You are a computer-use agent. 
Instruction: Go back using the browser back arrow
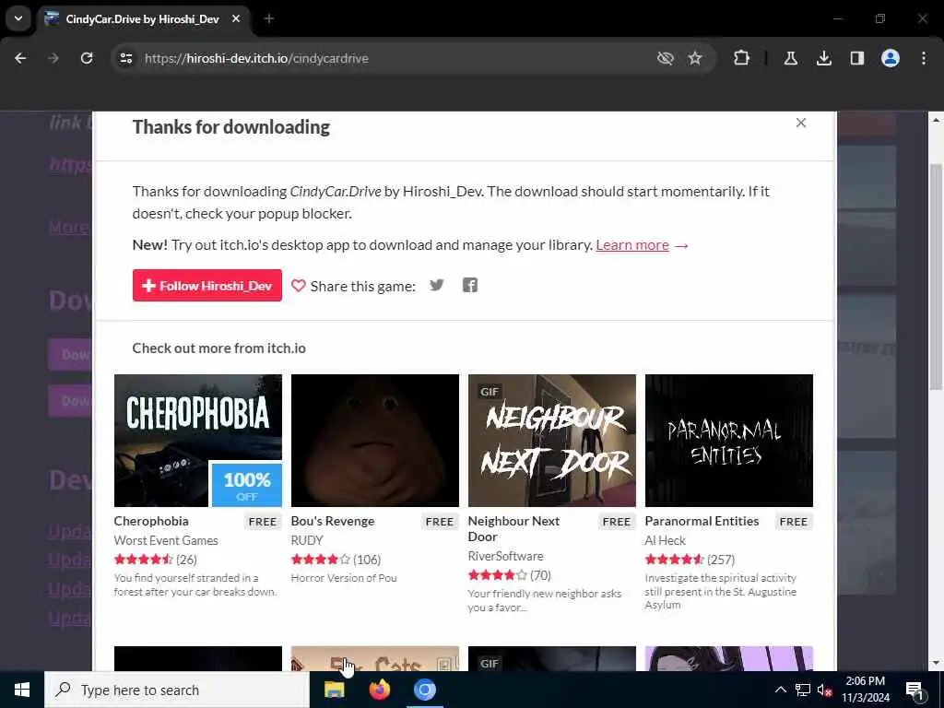(20, 58)
